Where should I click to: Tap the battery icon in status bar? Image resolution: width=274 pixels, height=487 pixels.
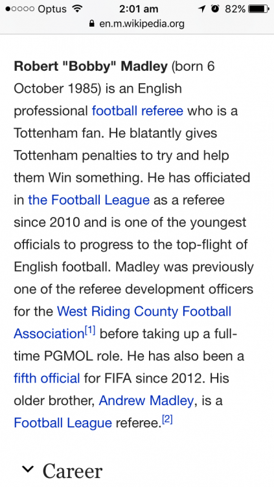(258, 9)
